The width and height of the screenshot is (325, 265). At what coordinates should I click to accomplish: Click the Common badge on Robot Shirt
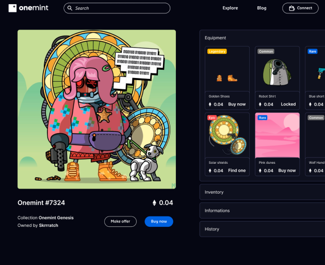tap(266, 51)
